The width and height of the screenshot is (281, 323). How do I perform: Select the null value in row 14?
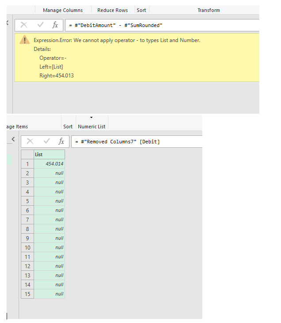(x=50, y=285)
